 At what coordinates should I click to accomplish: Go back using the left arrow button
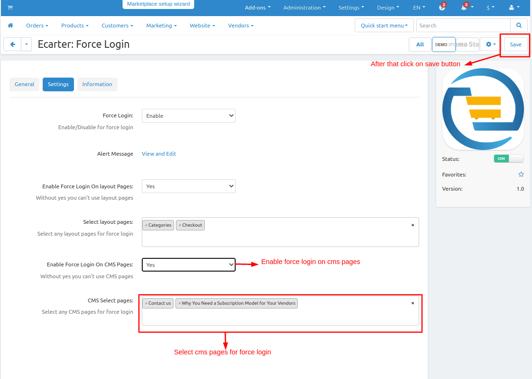12,44
